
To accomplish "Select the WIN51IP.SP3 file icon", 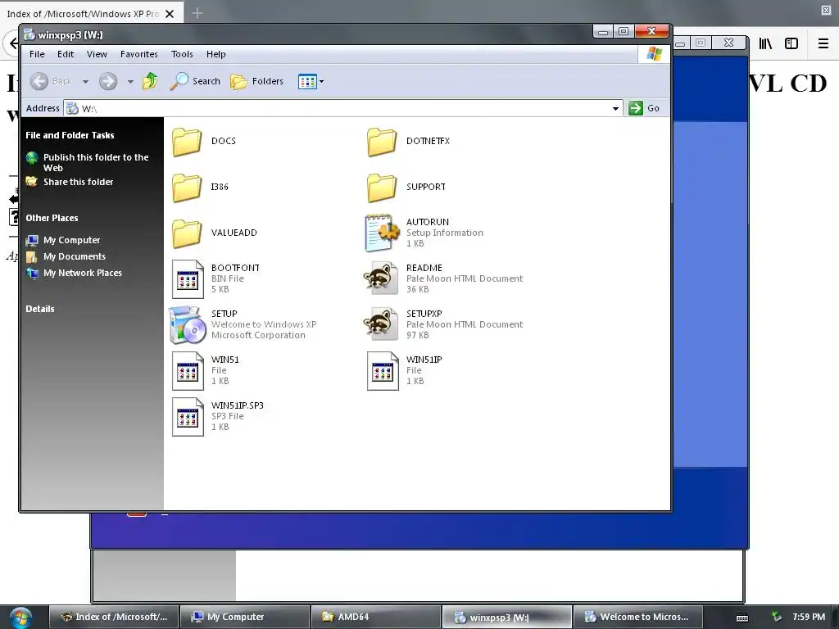I will point(188,417).
